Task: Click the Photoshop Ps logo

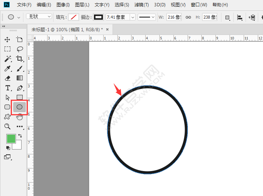Action: [7, 4]
